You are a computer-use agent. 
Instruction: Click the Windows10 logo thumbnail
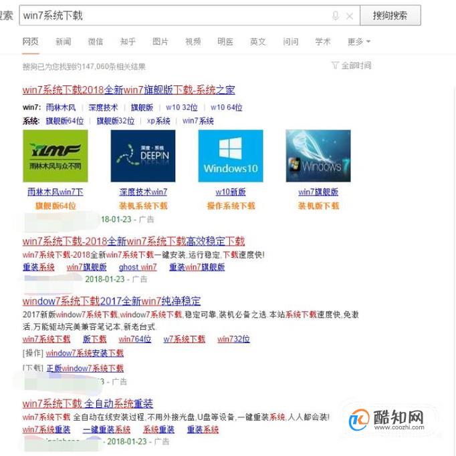point(231,156)
